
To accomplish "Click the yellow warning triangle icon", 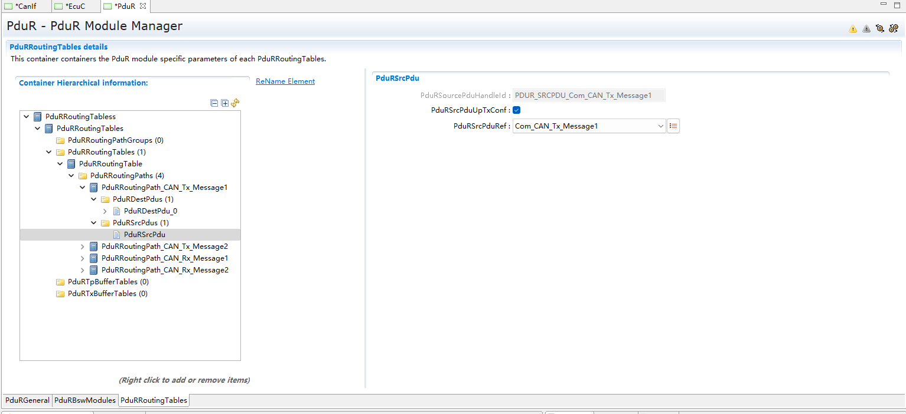I will click(x=853, y=28).
